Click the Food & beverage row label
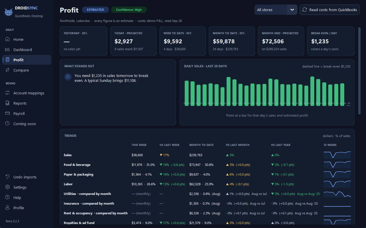 77,165
